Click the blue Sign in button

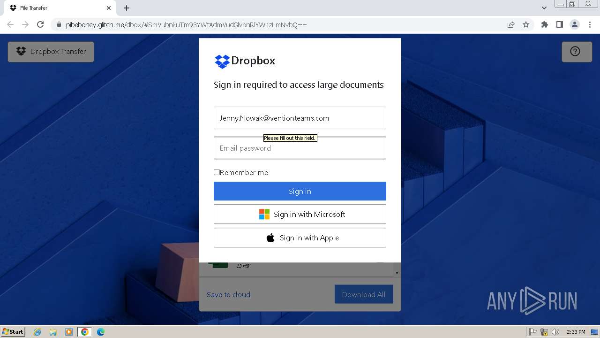tap(300, 191)
